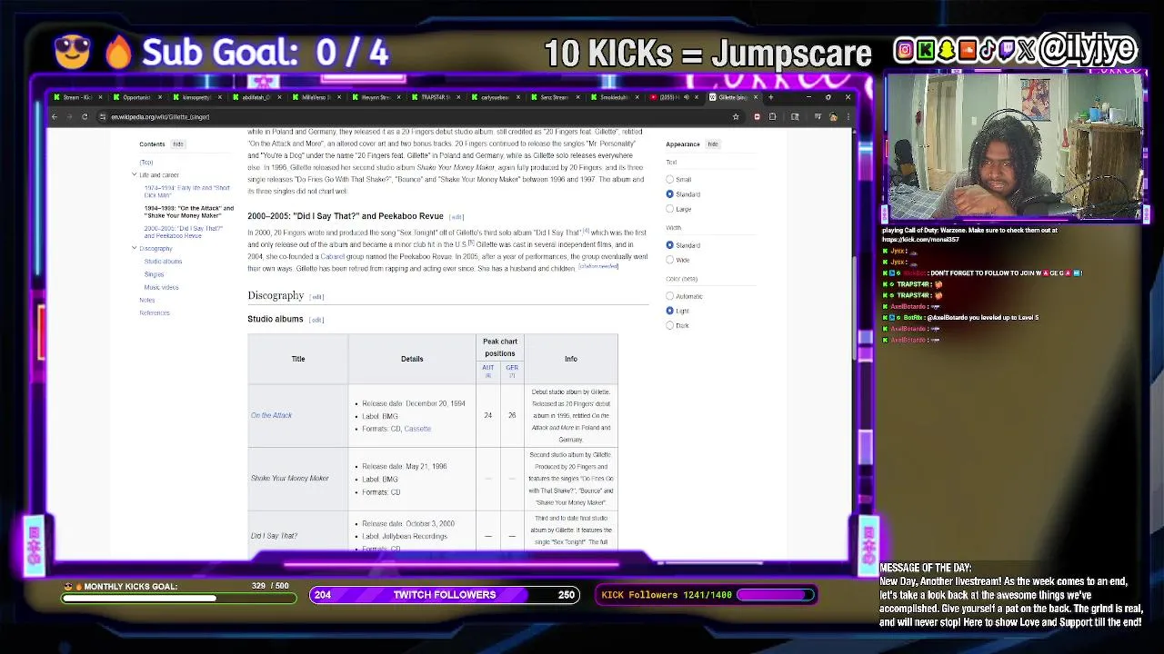Screen dimensions: 1164x654
Task: Click Monthly Kicks Goal progress bar
Action: (179, 598)
